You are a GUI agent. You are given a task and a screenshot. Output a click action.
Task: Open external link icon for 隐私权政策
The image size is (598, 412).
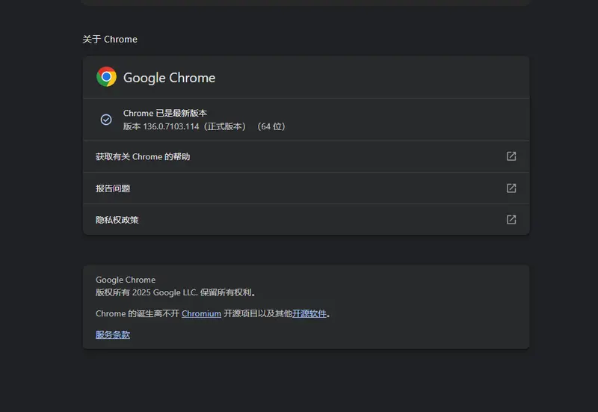pyautogui.click(x=511, y=220)
